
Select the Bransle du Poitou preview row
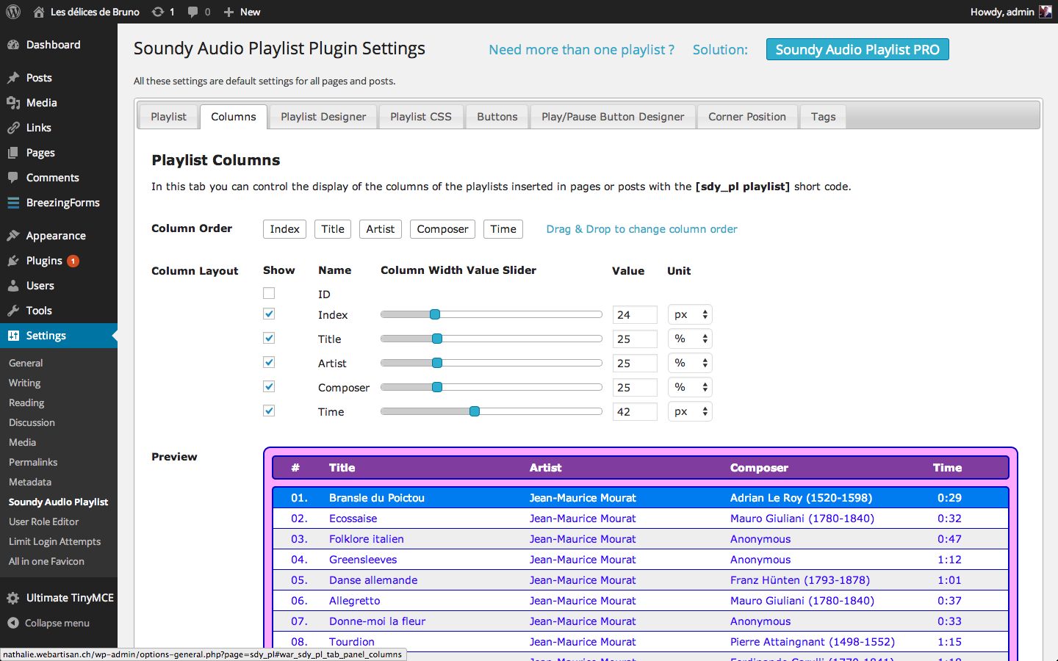click(x=640, y=498)
